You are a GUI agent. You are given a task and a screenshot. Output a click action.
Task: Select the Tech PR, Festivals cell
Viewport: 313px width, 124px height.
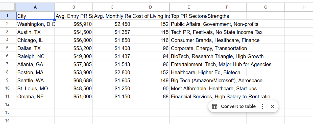[x=189, y=32]
